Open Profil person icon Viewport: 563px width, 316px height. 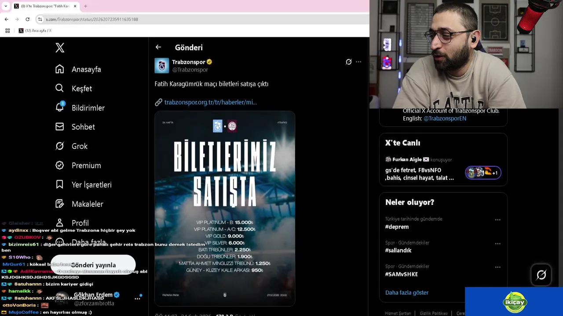[x=60, y=223]
